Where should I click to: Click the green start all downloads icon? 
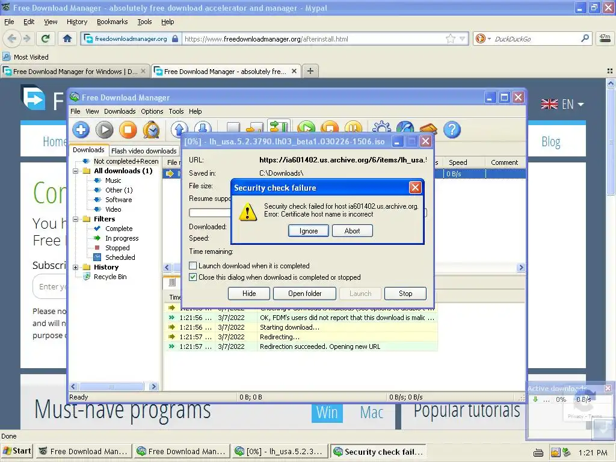tap(306, 128)
